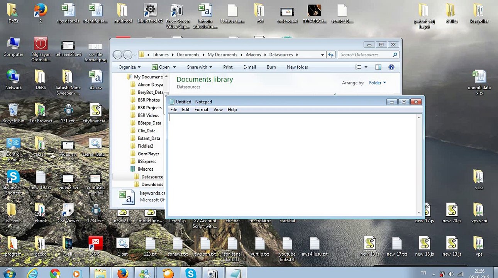Select Downloads folder in navigation tree

(x=152, y=185)
